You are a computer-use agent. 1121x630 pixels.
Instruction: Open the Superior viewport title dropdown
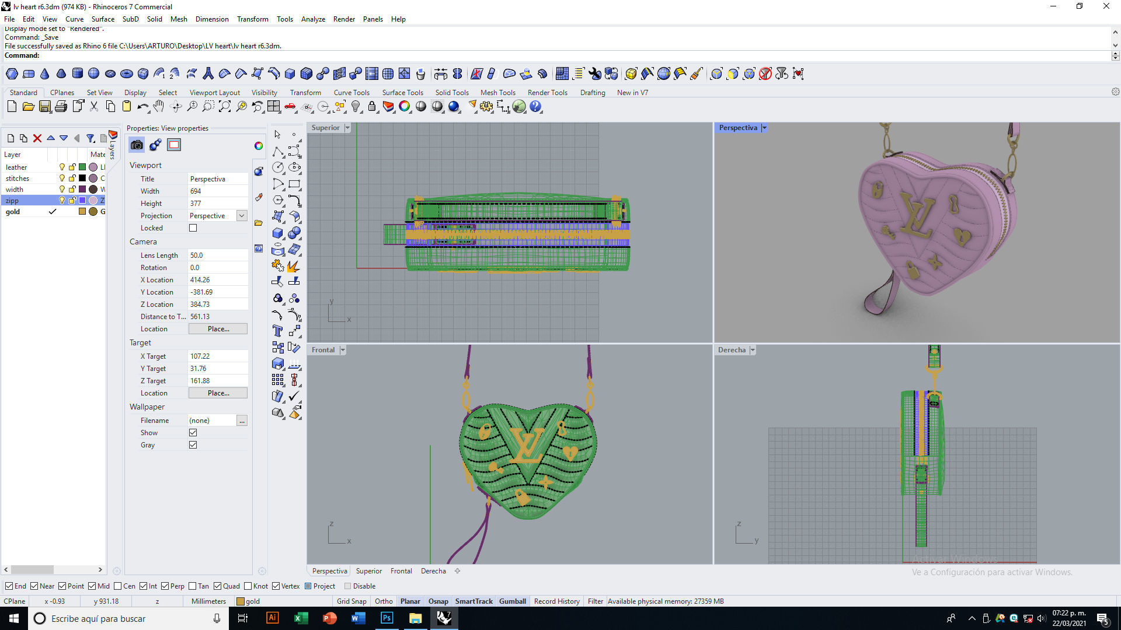pos(347,128)
